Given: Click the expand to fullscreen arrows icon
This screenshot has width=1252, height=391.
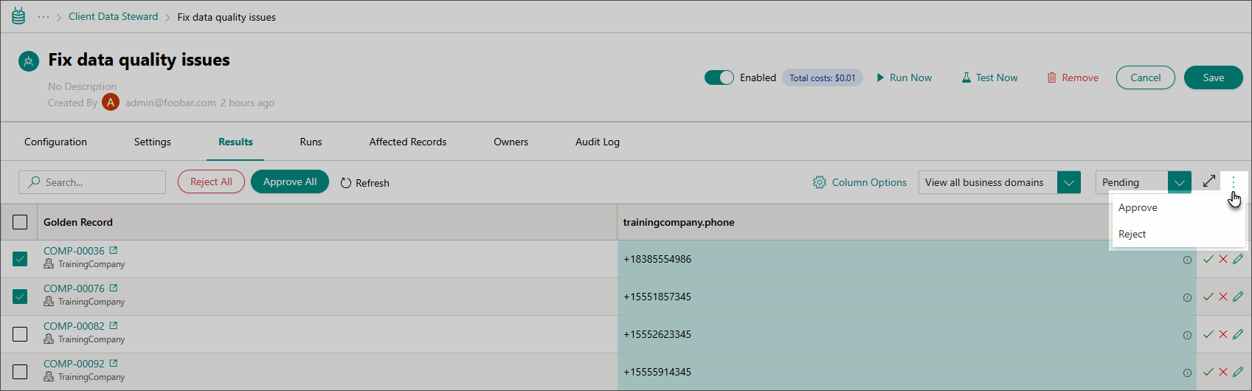Looking at the screenshot, I should (1209, 181).
